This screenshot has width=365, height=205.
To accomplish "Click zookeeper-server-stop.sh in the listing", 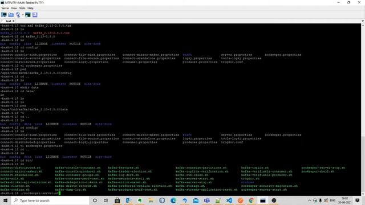I will coord(323,167).
